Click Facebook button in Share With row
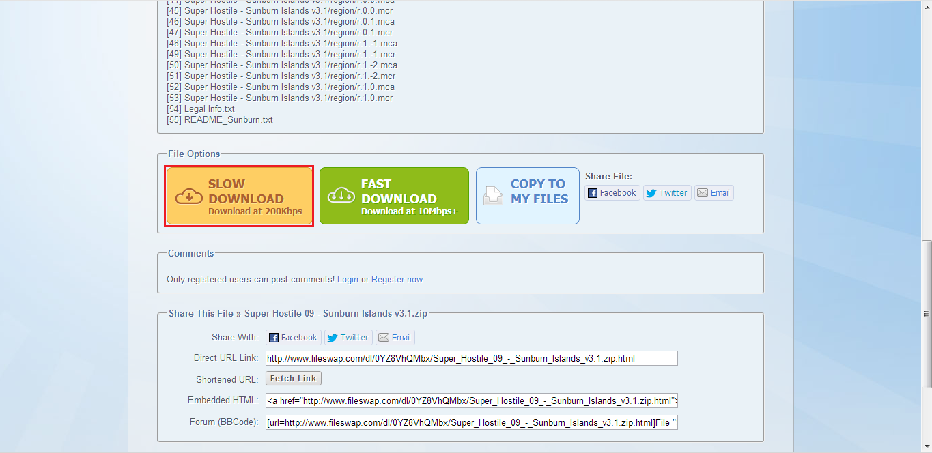The image size is (932, 453). (x=294, y=338)
